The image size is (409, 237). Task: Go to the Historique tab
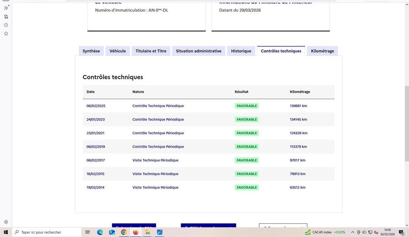point(241,51)
